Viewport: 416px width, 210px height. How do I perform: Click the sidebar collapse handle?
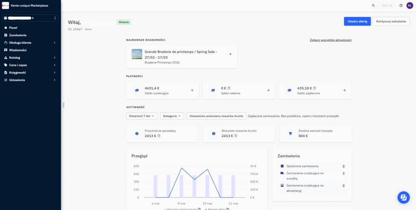pos(64,105)
